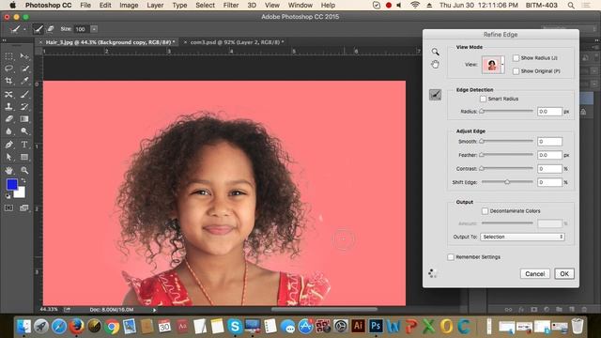Image resolution: width=601 pixels, height=338 pixels.
Task: Select the Blur tool
Action: pyautogui.click(x=8, y=131)
